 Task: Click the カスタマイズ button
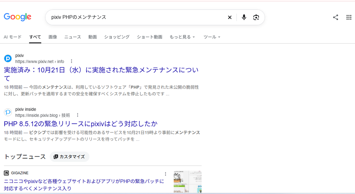[x=69, y=157]
